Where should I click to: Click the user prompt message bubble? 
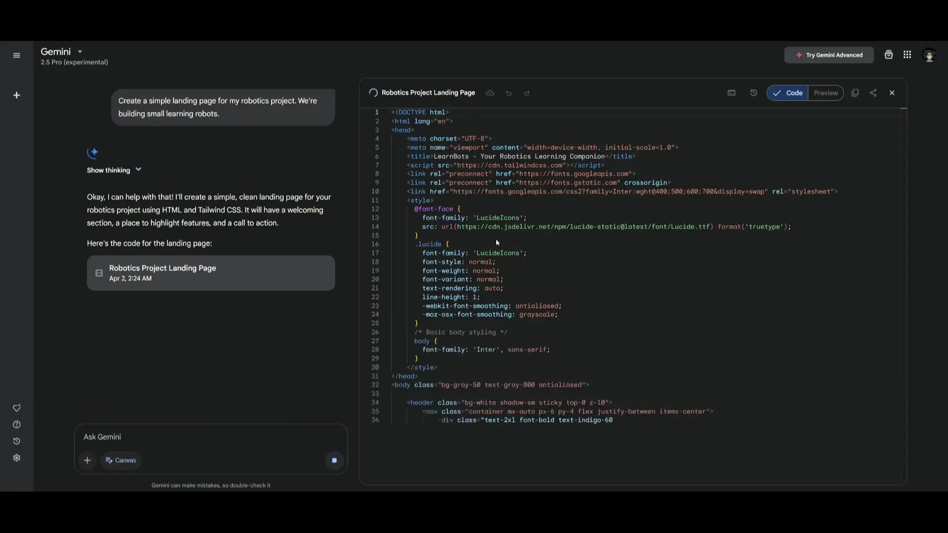(x=223, y=107)
